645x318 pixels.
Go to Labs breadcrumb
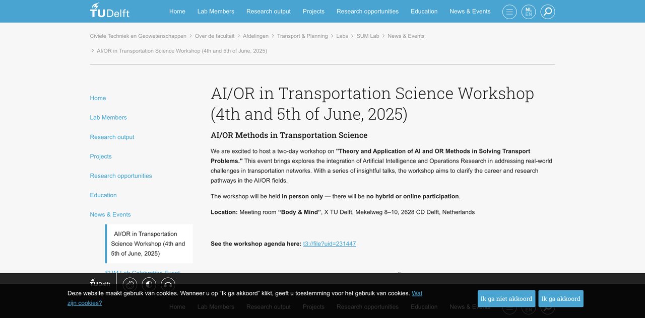tap(342, 36)
